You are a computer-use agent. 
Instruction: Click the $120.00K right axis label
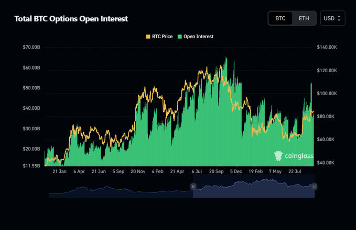click(x=327, y=71)
